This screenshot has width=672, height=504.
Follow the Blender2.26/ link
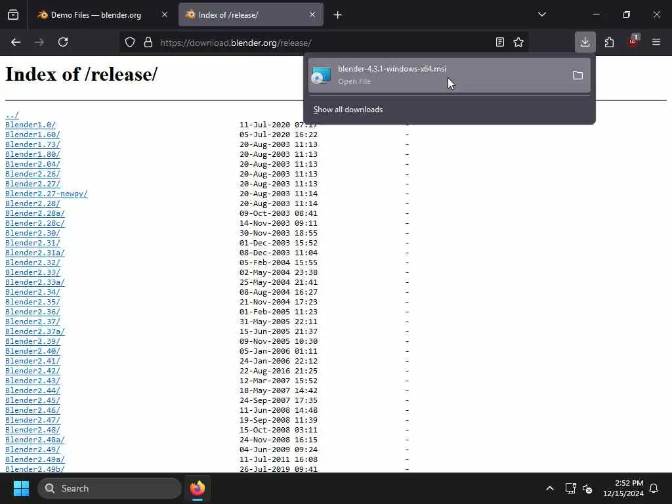[x=33, y=174]
